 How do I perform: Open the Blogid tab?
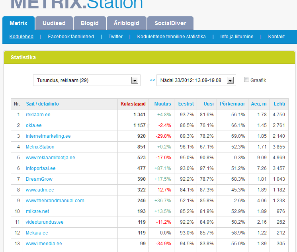[90, 23]
